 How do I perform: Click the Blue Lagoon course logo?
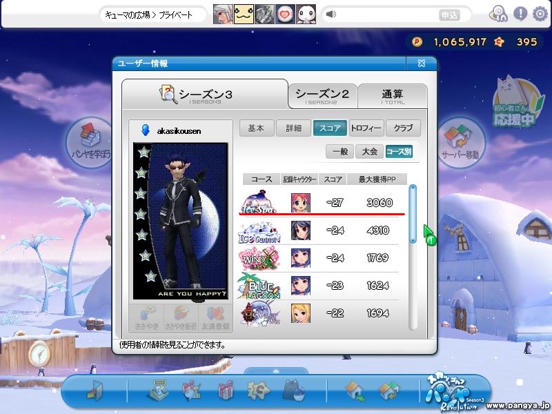[x=260, y=286]
